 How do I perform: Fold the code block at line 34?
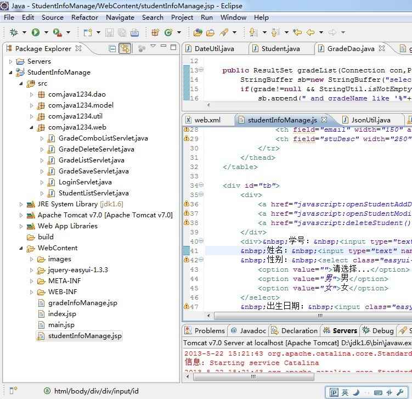[x=201, y=185]
